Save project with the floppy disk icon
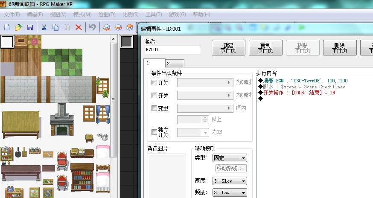 pos(30,27)
